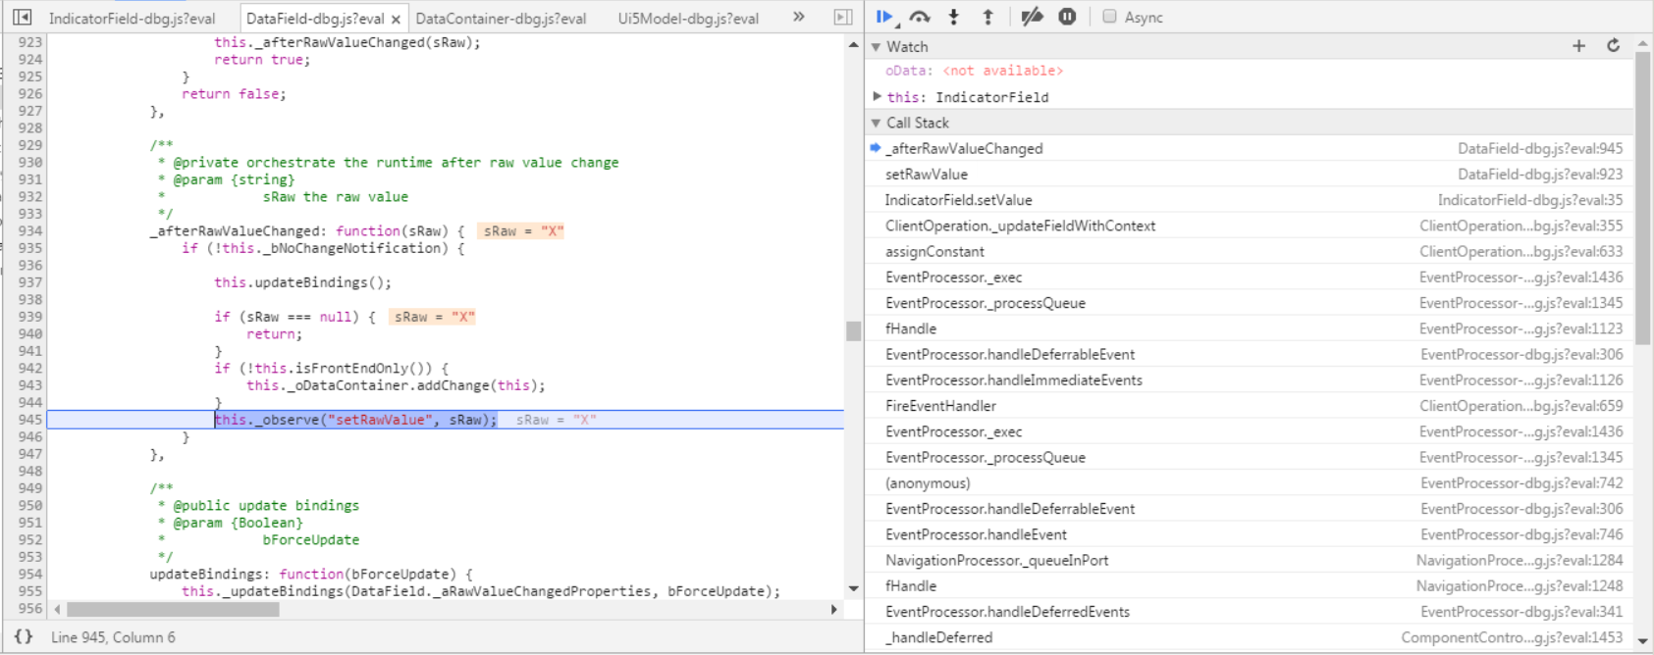Screen dimensions: 1654x655
Task: Open the Ui5Model-dbg.js?eval tab
Action: pyautogui.click(x=688, y=19)
